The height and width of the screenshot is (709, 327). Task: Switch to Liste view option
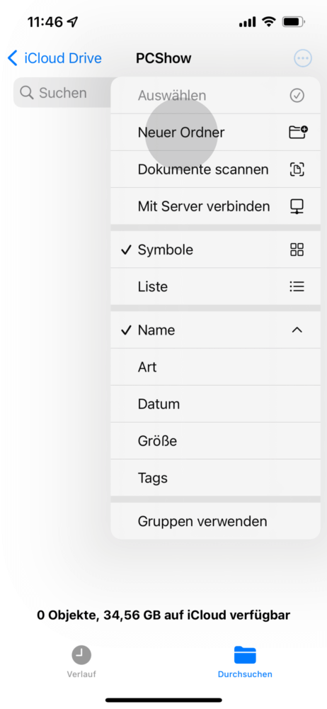[215, 286]
